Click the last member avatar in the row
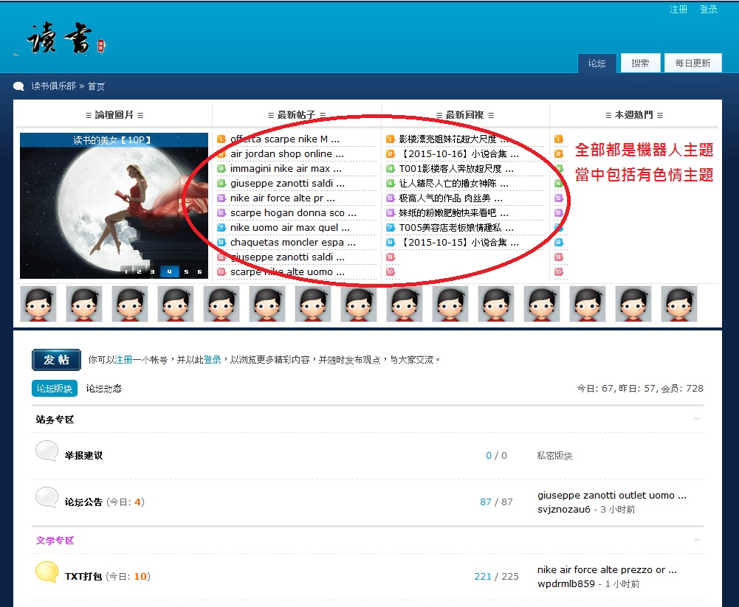The width and height of the screenshot is (739, 607). [x=678, y=304]
